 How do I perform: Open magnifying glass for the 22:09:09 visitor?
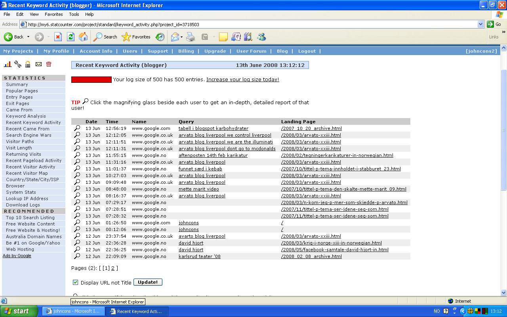[x=77, y=256]
